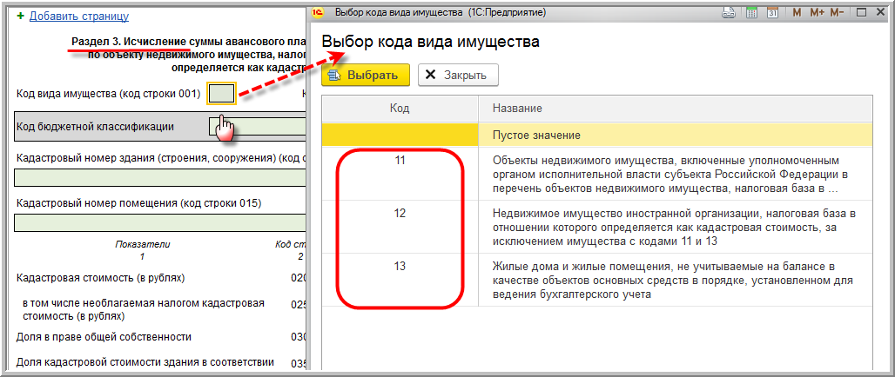Select code 12 foreign organization property row
This screenshot has height=377, width=895.
596,226
